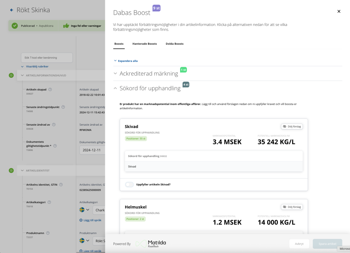Click the thumbs-up icon for Inga fel eller varningar
Viewport: 350px width, 253px height.
(x=66, y=26)
